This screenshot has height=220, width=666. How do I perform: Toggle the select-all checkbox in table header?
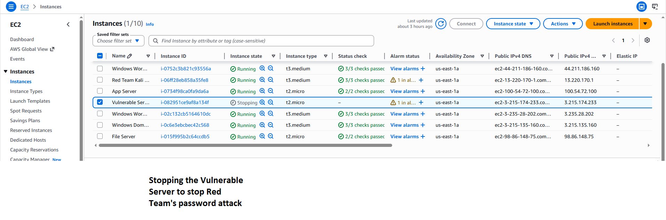click(x=100, y=56)
